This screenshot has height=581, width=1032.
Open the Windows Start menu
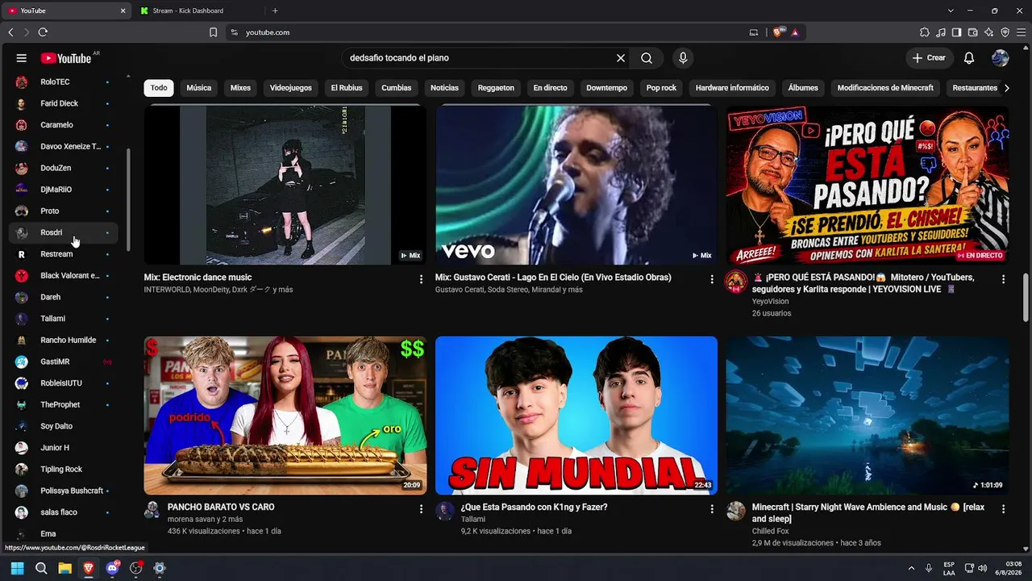click(17, 568)
